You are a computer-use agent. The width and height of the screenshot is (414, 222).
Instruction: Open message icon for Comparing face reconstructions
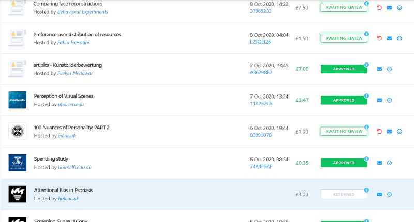point(390,8)
